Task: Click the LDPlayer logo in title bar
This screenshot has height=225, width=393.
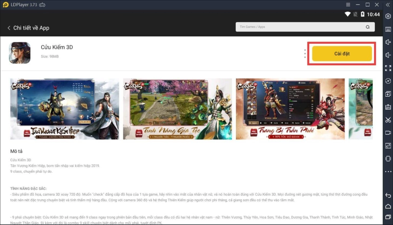Action: click(x=5, y=5)
